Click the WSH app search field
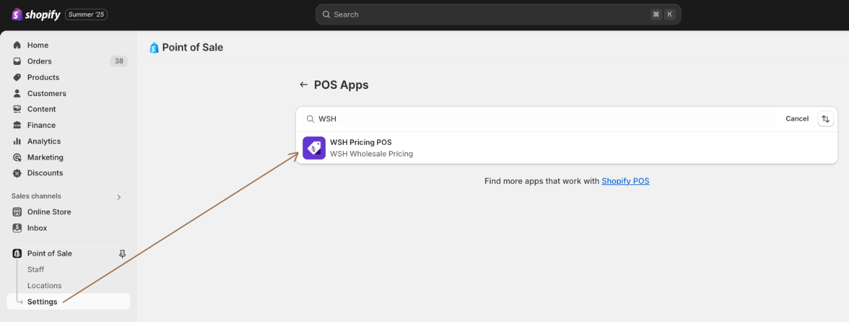This screenshot has height=322, width=849. pos(545,119)
